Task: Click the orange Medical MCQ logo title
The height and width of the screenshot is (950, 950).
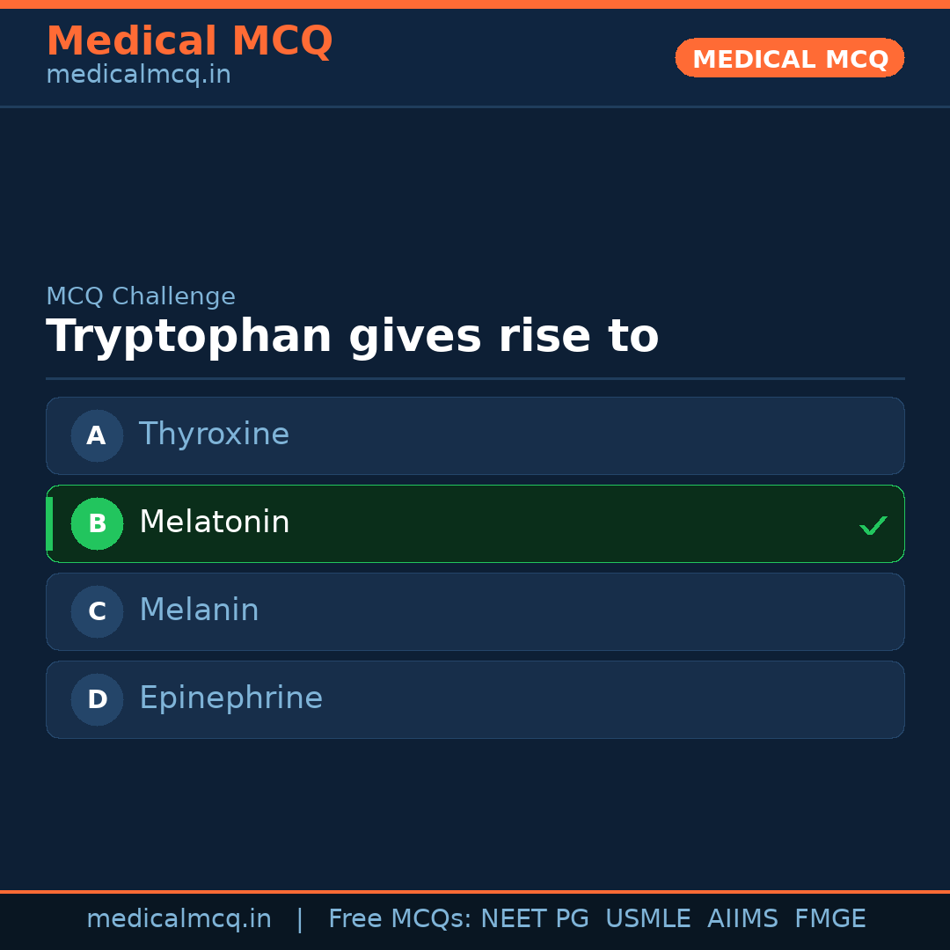Action: pyautogui.click(x=189, y=41)
